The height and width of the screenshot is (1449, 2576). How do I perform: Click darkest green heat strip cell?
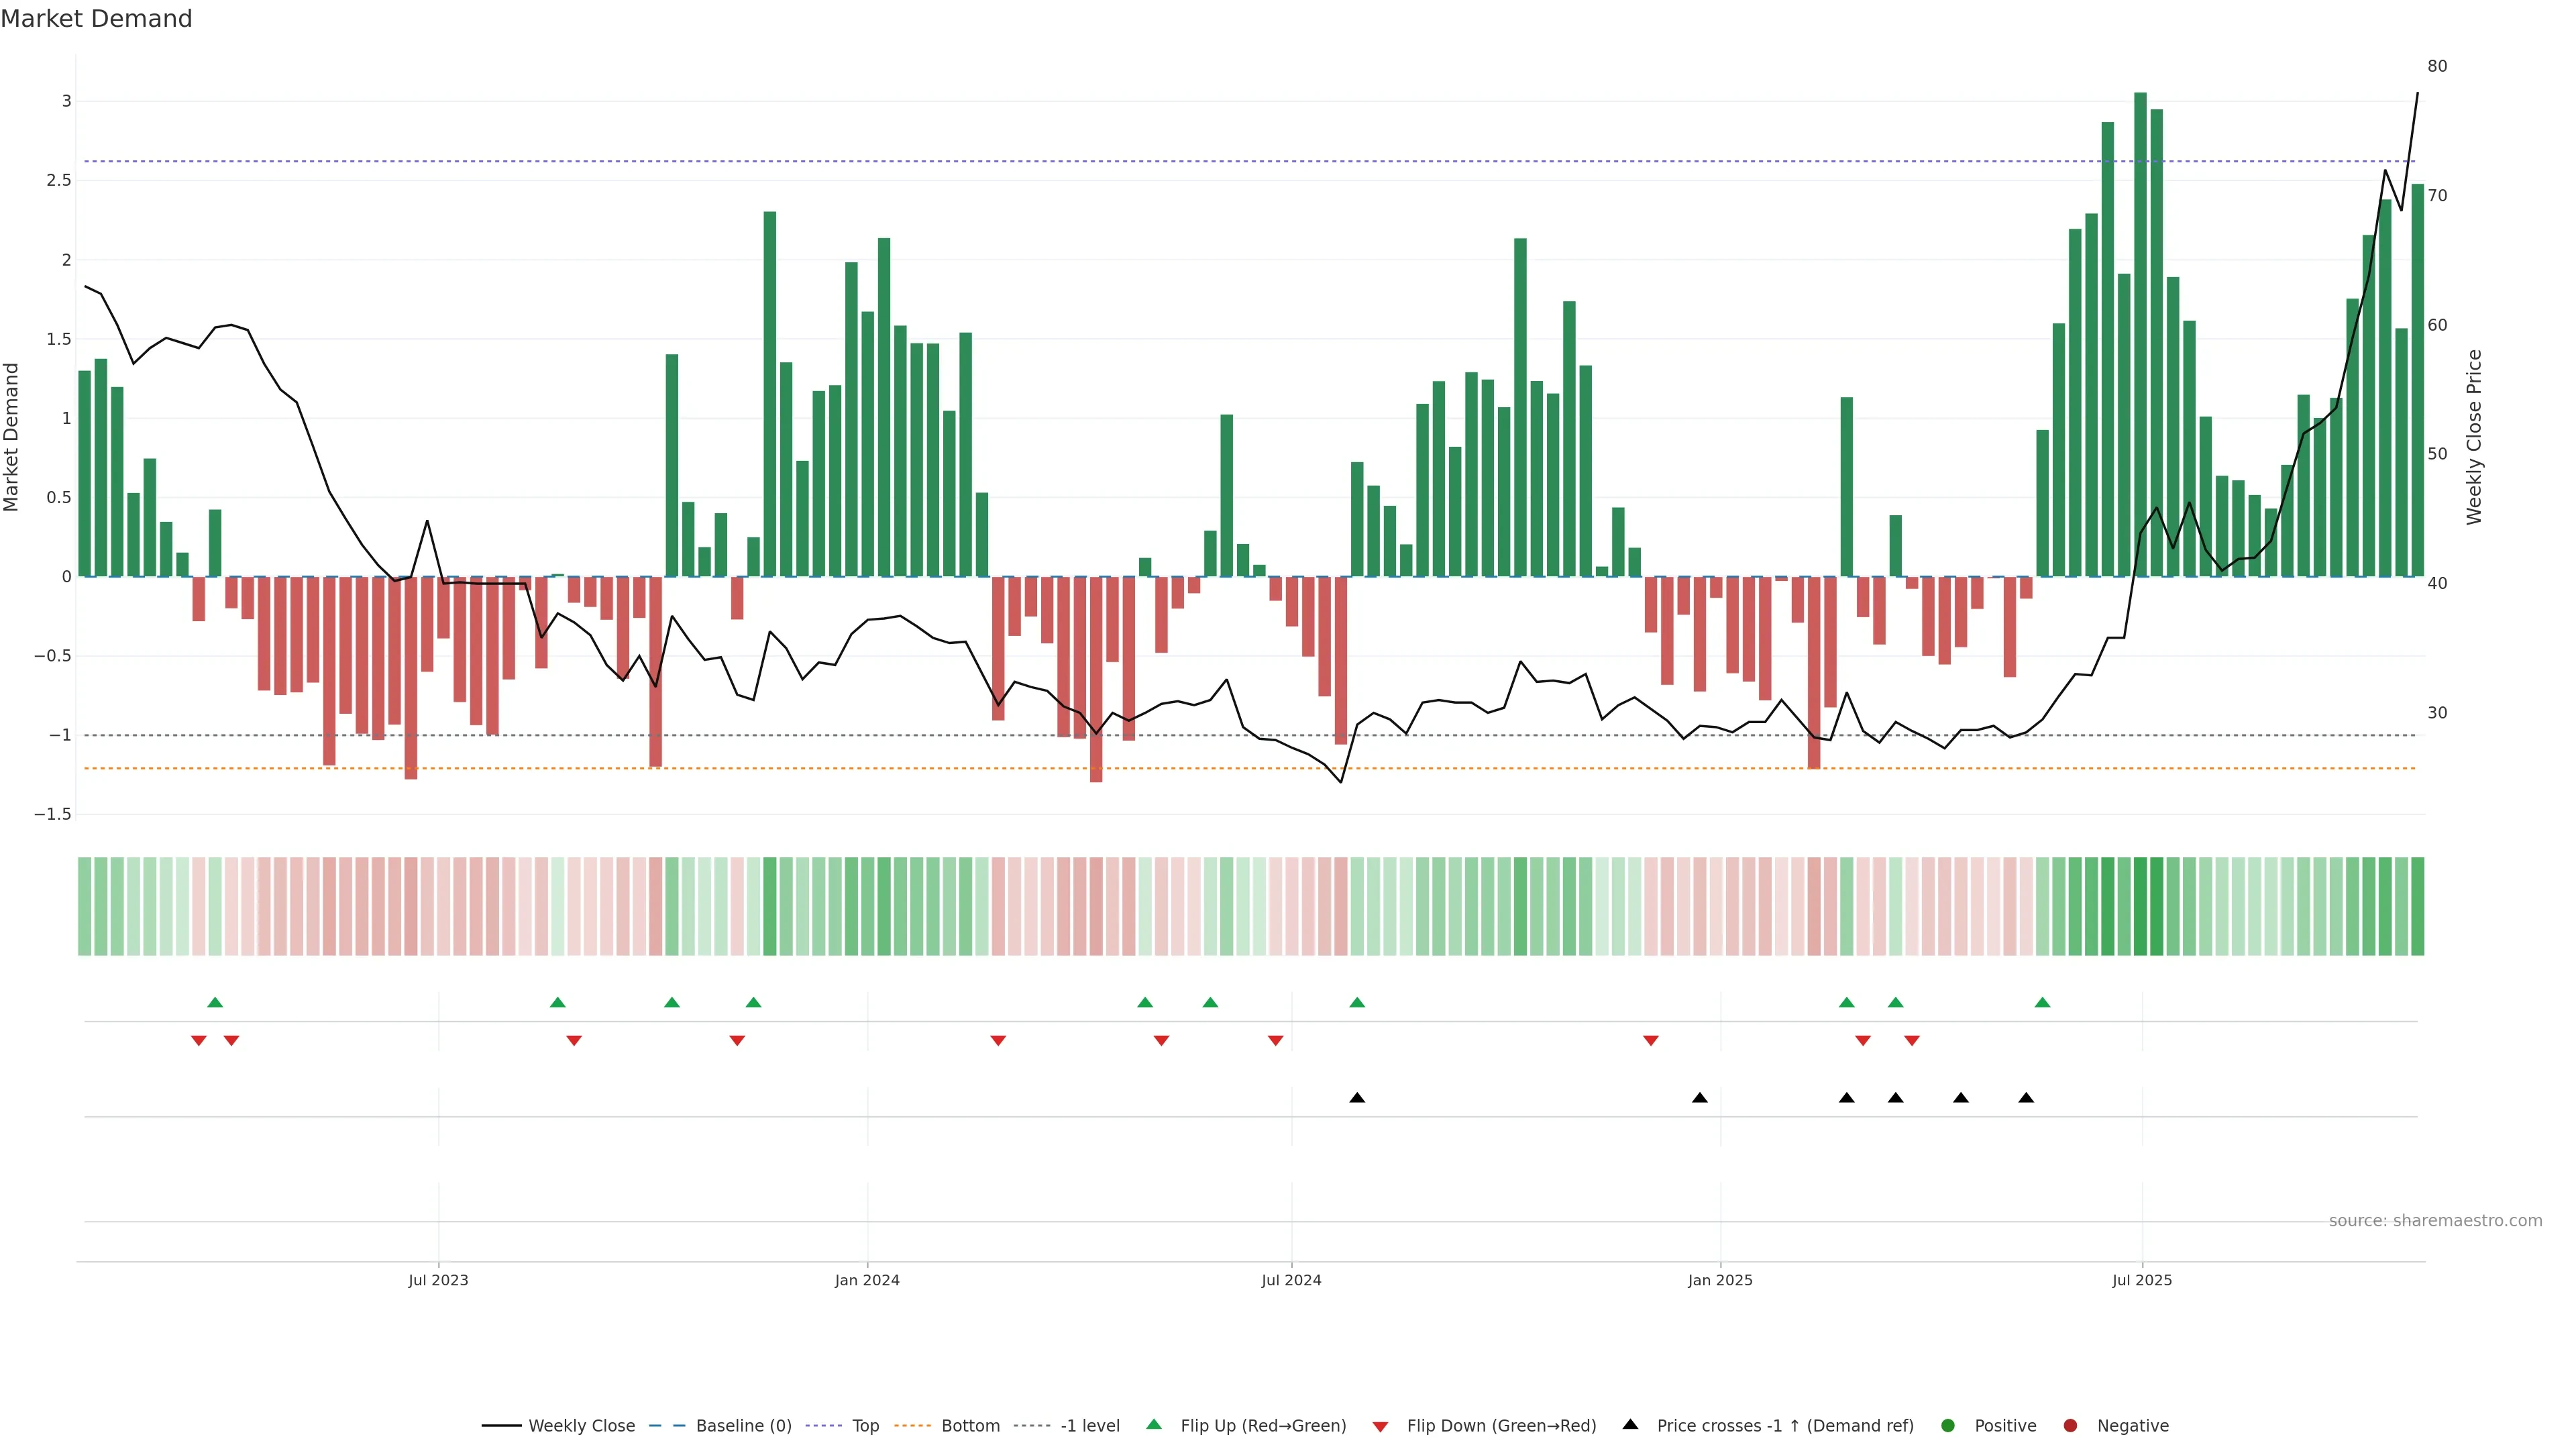[2140, 906]
